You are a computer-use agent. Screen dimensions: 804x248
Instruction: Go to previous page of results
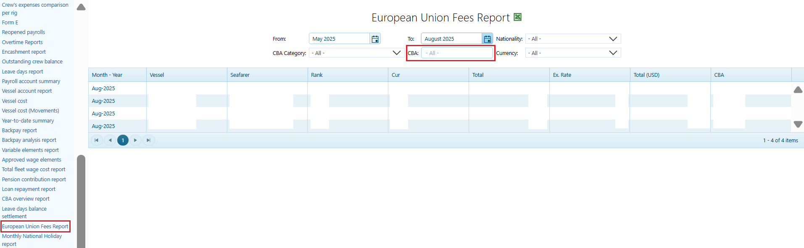(x=110, y=140)
